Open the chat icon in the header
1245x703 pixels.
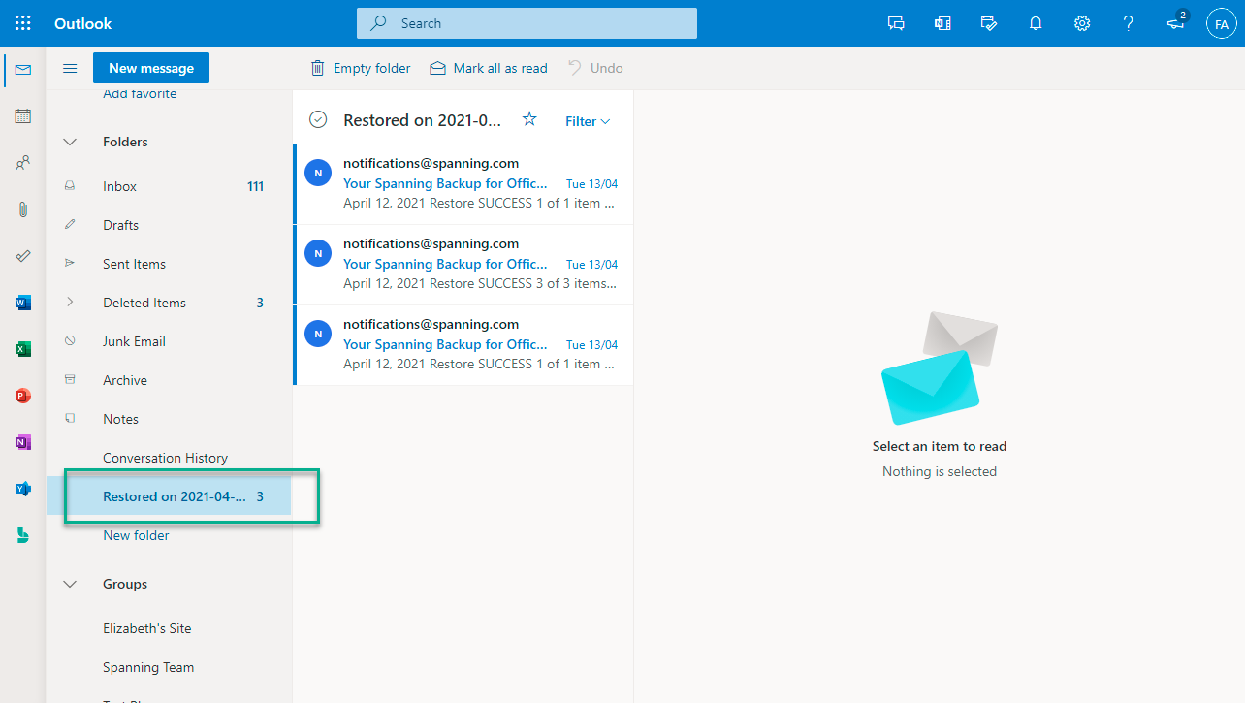point(896,23)
